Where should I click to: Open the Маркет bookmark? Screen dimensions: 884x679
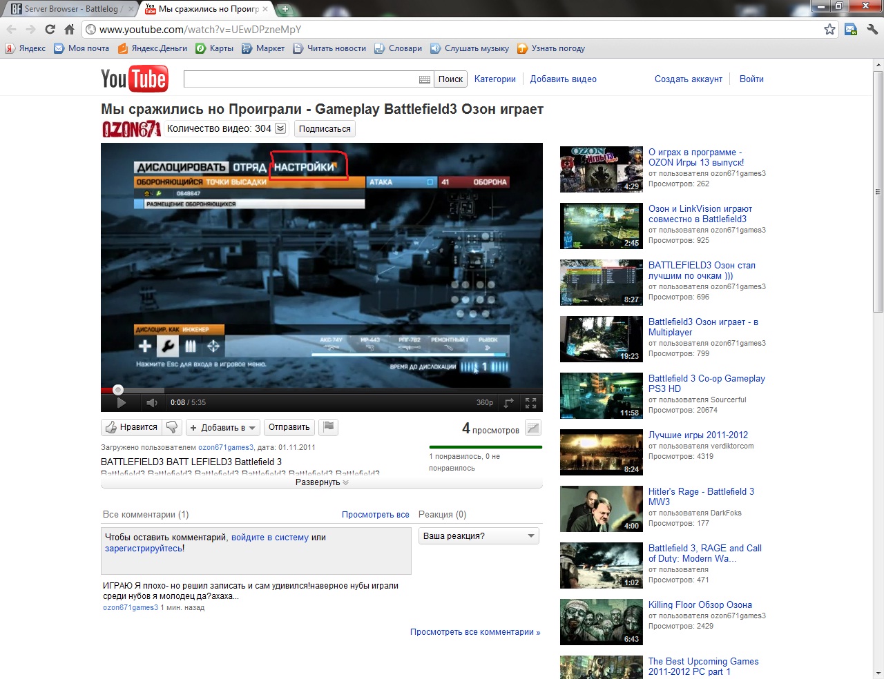(x=263, y=48)
